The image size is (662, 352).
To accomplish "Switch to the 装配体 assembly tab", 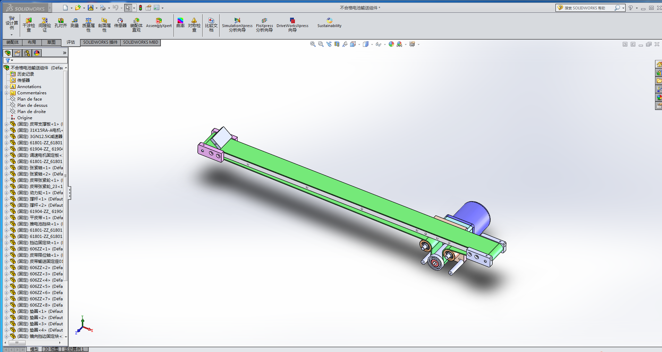I will click(12, 42).
